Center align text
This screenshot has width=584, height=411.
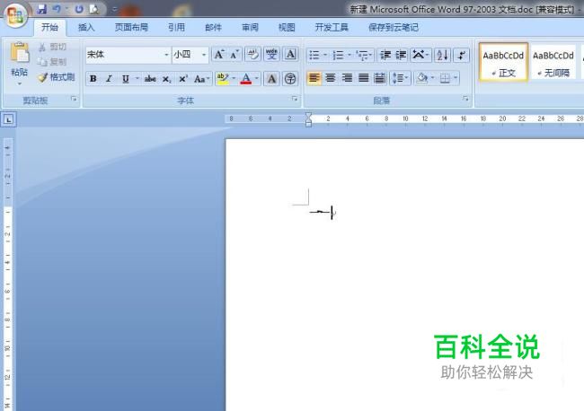coord(331,78)
